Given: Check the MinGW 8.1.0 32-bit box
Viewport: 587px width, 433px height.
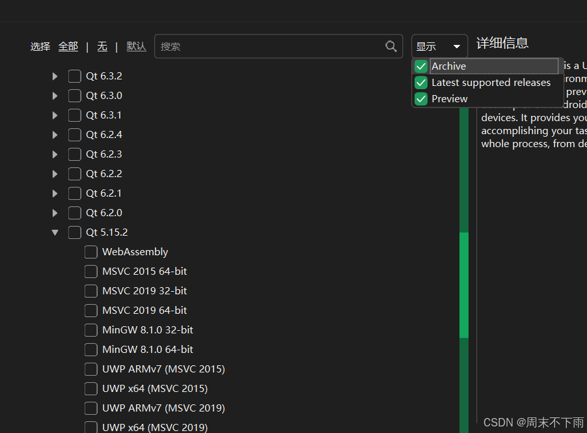Looking at the screenshot, I should [91, 330].
